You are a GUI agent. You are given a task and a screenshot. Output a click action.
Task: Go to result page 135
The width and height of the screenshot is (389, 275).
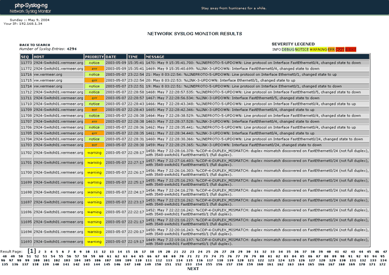coord(4,264)
